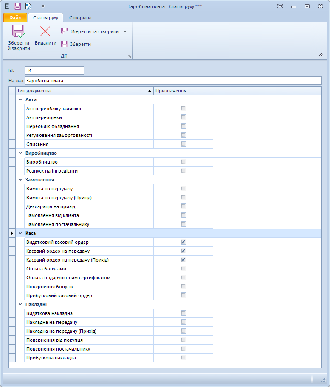Click the 'Назва' text input field
Viewport: 330px width, 387px height.
(172, 80)
